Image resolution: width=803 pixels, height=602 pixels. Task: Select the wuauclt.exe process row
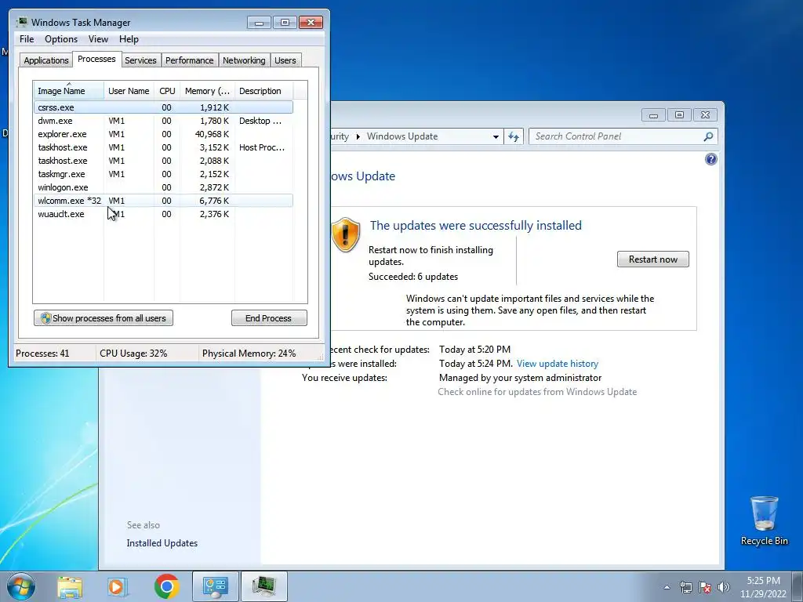pos(163,214)
